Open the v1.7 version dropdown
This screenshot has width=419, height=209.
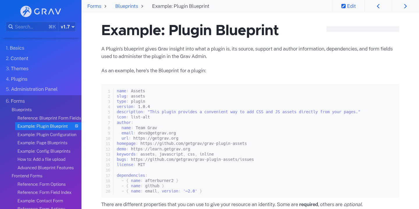67,26
